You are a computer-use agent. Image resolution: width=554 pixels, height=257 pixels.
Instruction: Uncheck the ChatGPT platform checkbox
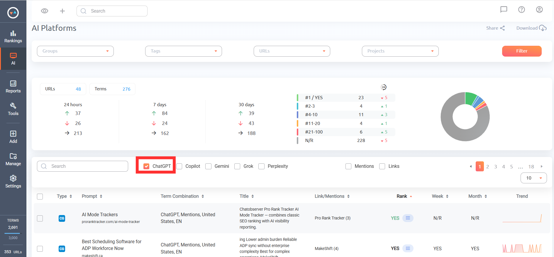[146, 166]
